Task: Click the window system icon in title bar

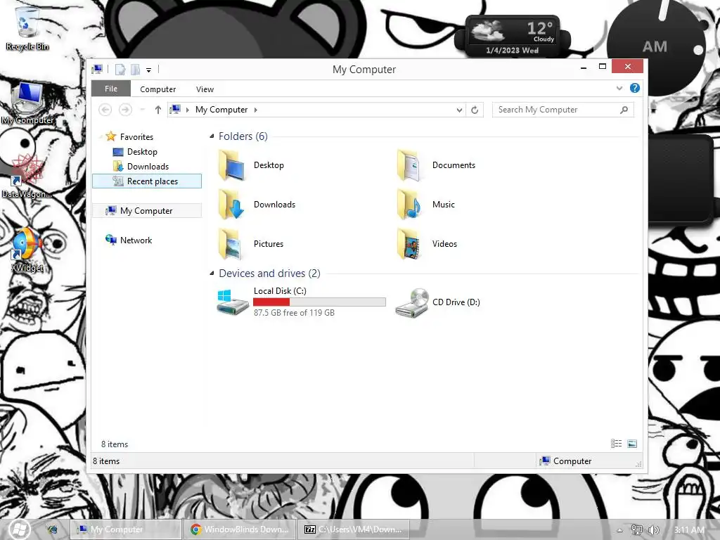Action: [97, 70]
